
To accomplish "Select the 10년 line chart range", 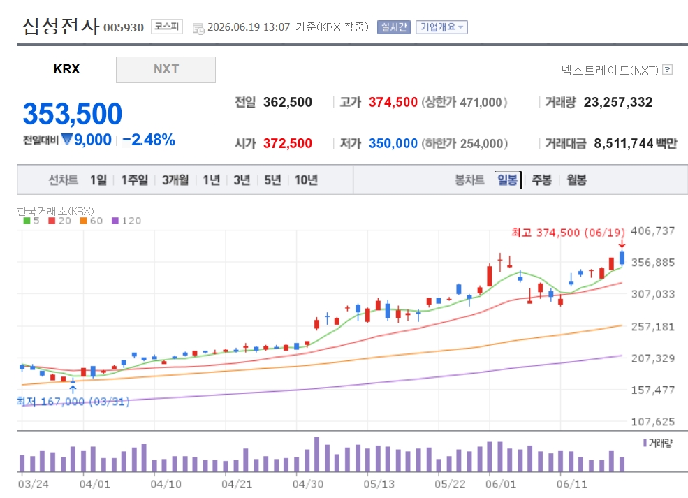I will pyautogui.click(x=306, y=180).
